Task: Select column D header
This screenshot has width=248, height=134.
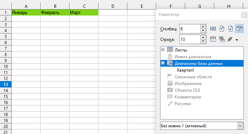Action: click(x=113, y=6)
